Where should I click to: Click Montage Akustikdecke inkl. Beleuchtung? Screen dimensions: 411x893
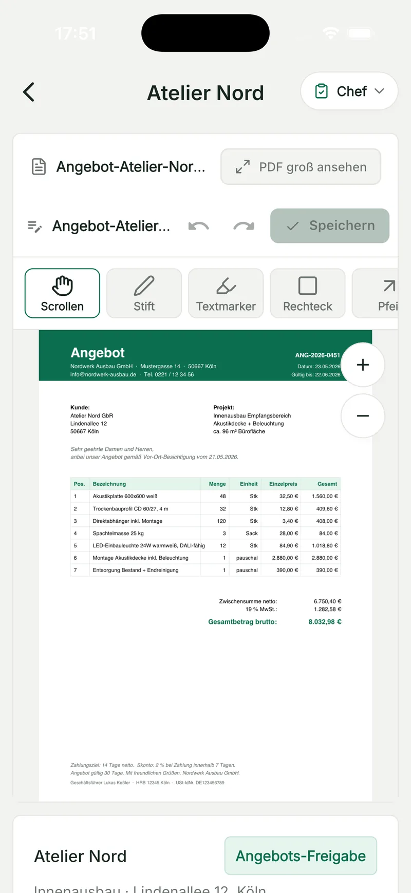140,558
